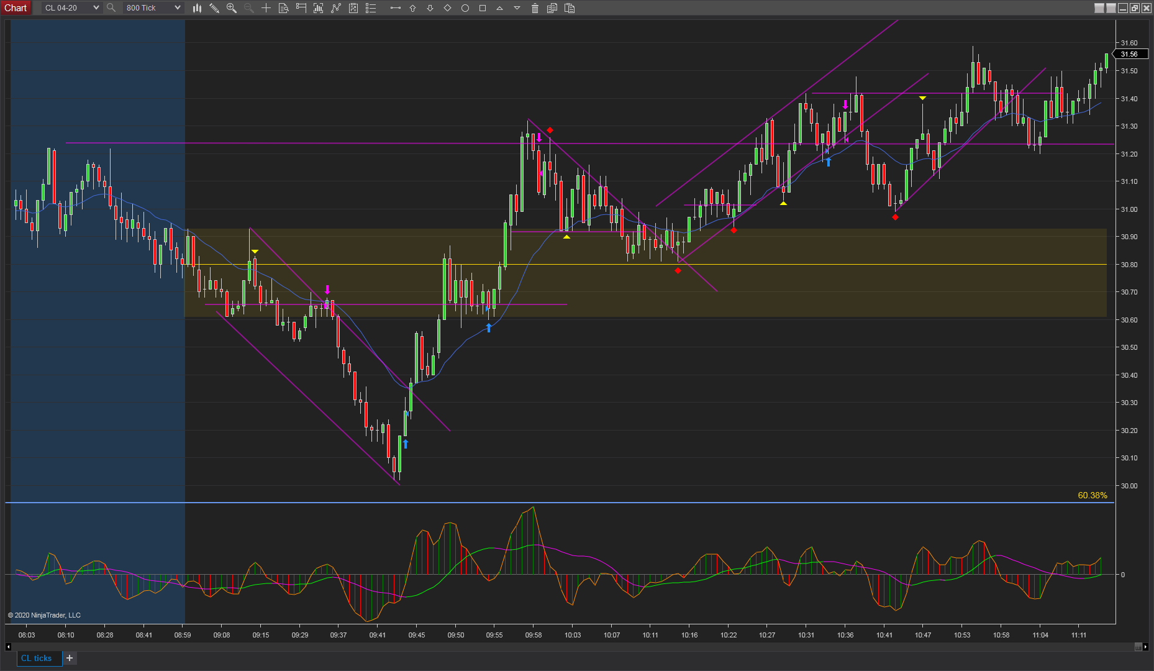Select the arrow up drawing tool
1154x671 pixels.
[412, 8]
